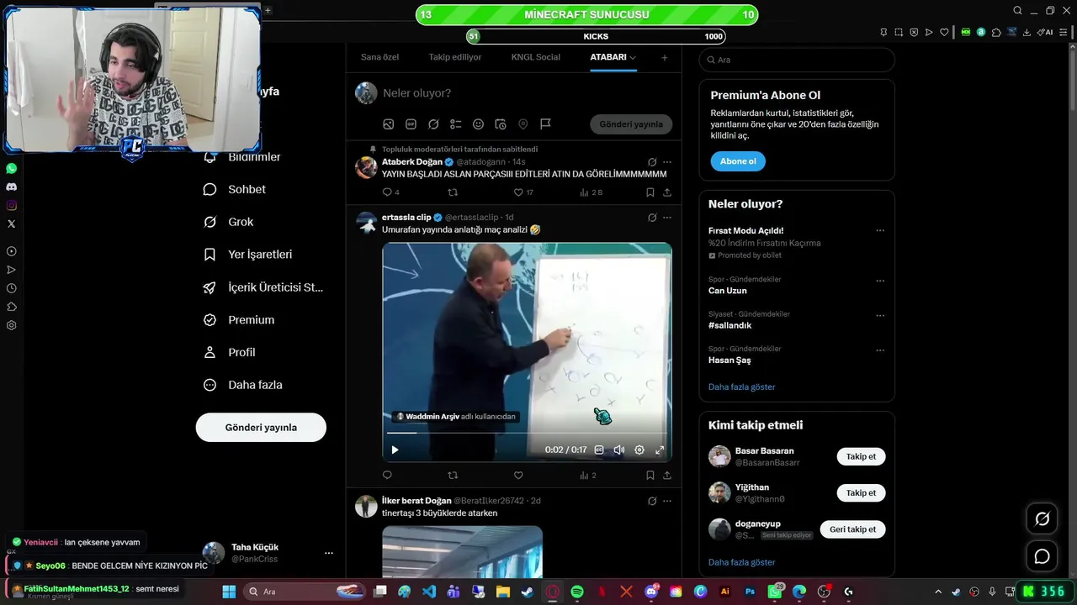Enter fullscreen on the video player
Screen dimensions: 1077x605
click(660, 450)
